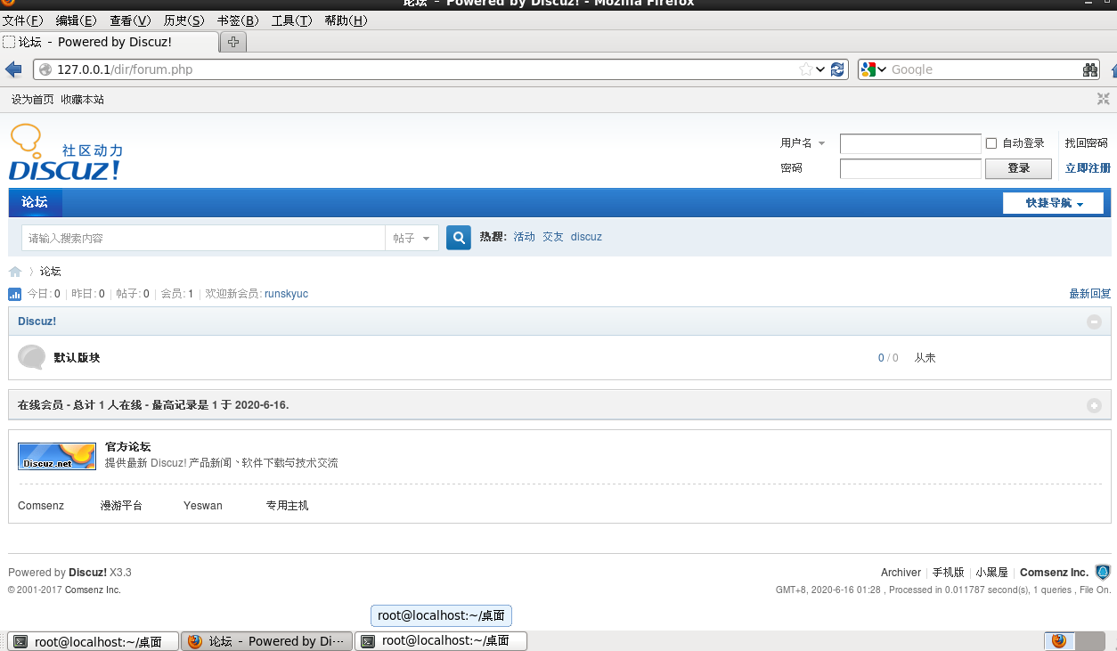1117x651 pixels.
Task: Click the browser back arrow button
Action: coord(13,69)
